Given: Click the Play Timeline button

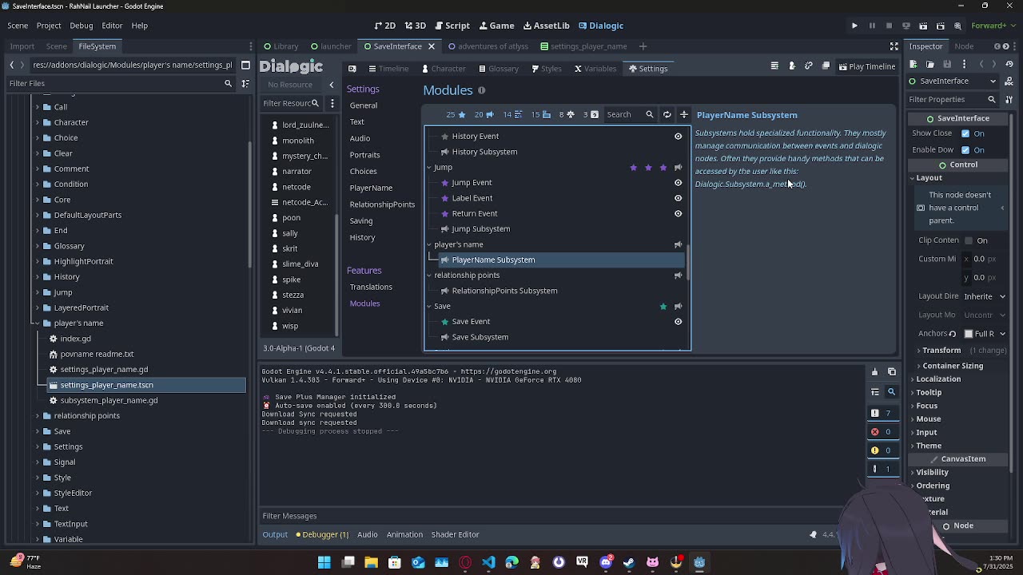Looking at the screenshot, I should [866, 67].
